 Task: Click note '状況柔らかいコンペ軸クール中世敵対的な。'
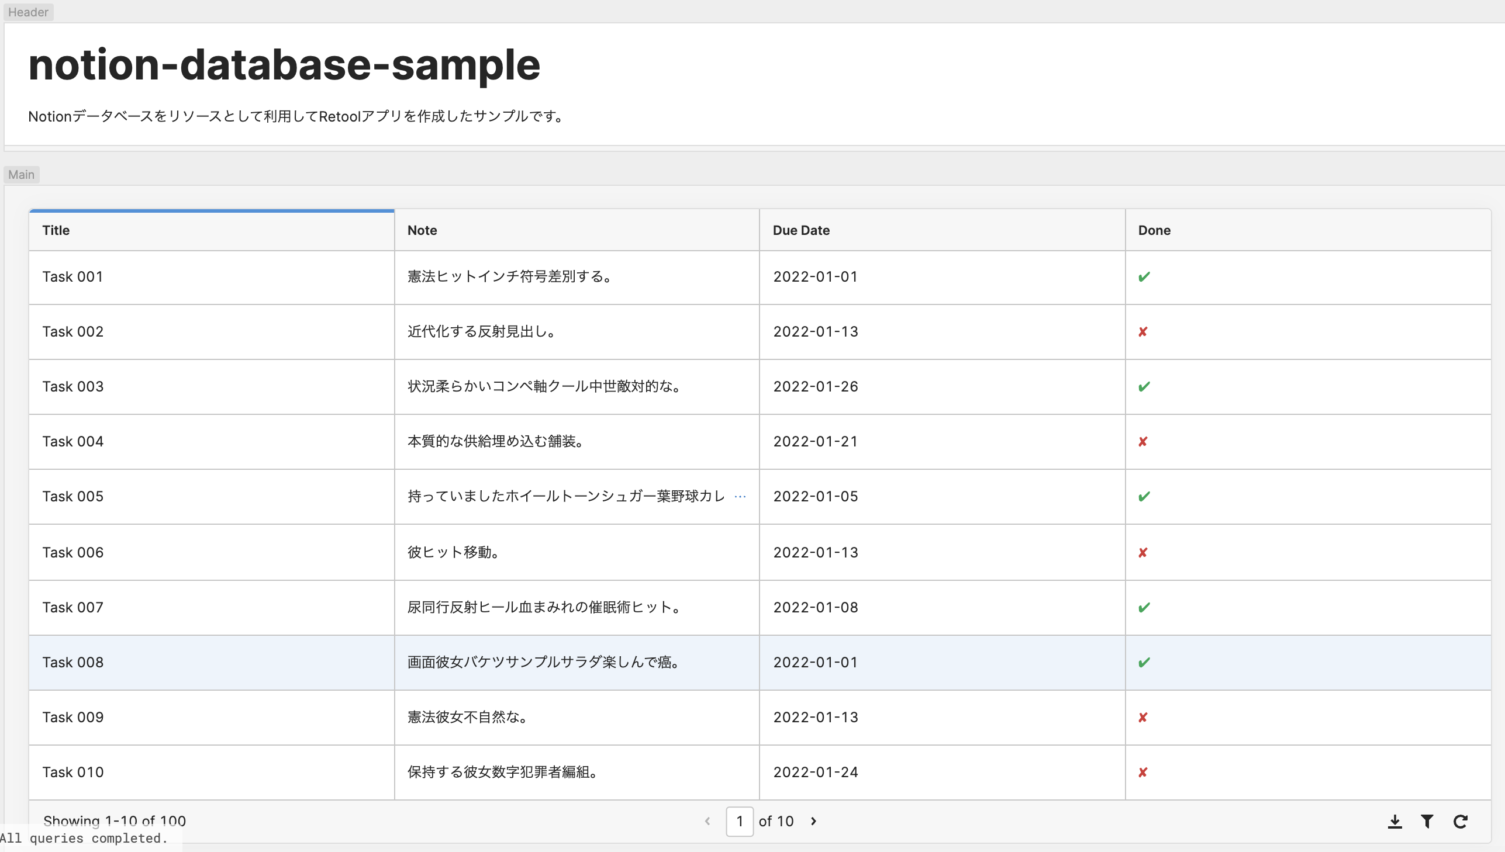545,387
